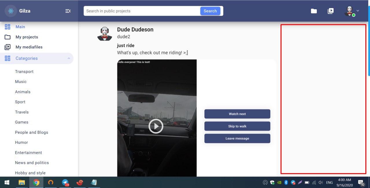This screenshot has width=370, height=188.
Task: Expand the account menu dropdown arrow
Action: (358, 11)
